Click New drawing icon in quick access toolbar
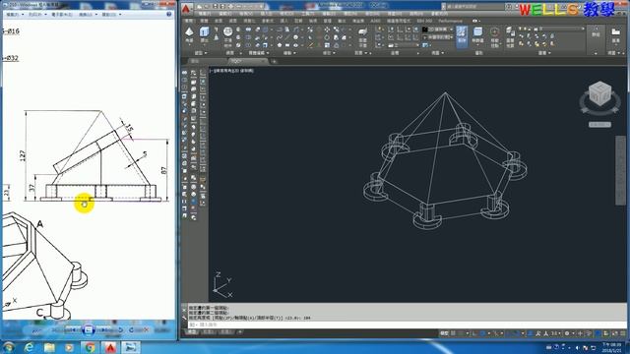This screenshot has width=630, height=354. pos(200,6)
